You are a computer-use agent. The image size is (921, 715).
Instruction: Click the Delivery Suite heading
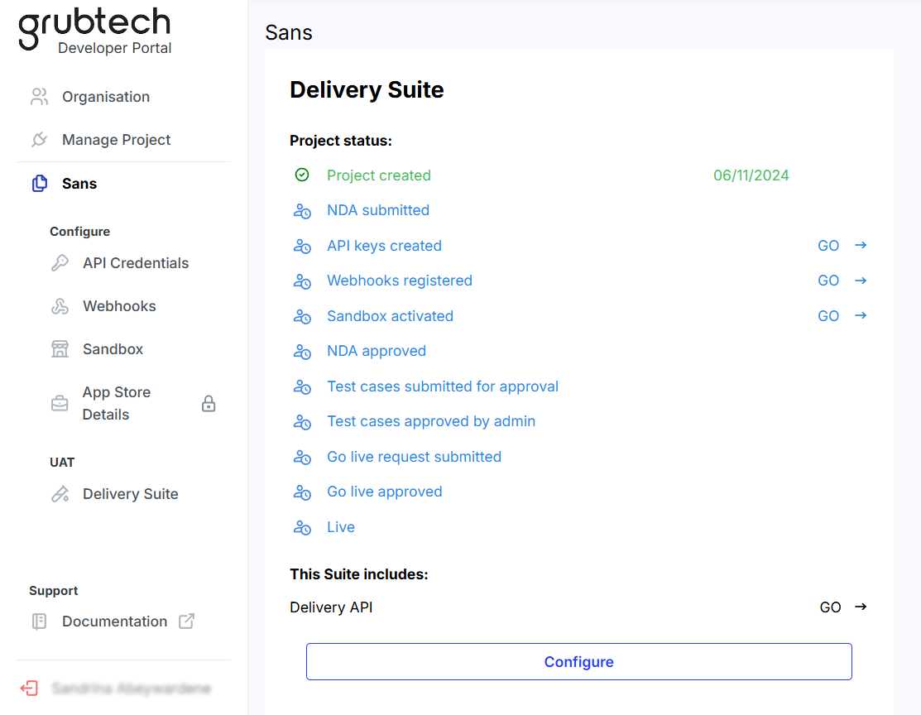(x=367, y=90)
